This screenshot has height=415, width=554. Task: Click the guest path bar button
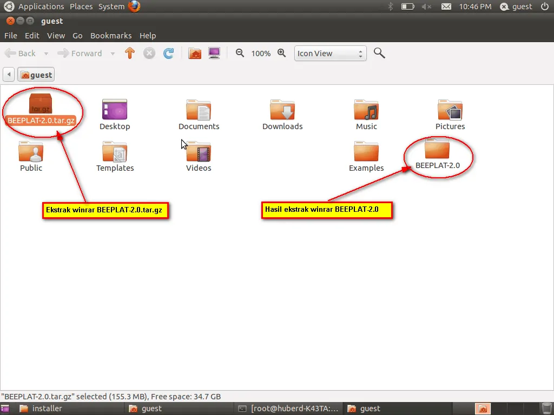(x=36, y=75)
